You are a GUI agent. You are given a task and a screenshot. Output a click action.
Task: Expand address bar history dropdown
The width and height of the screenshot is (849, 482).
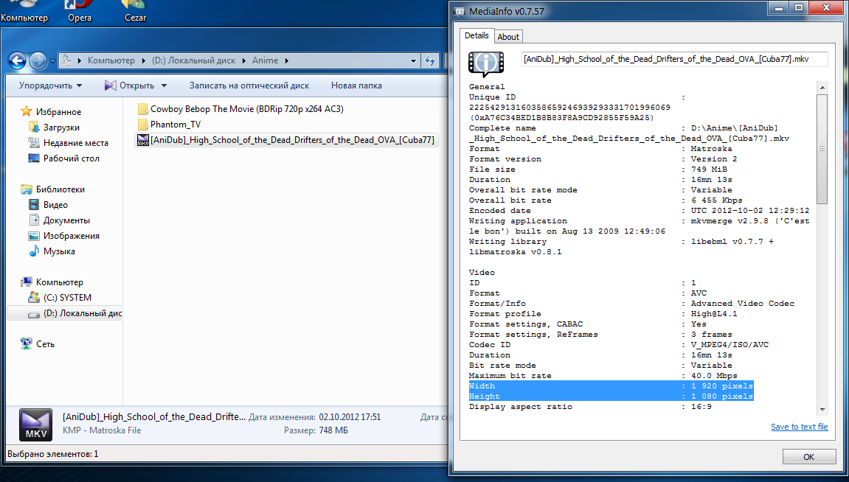click(x=413, y=60)
